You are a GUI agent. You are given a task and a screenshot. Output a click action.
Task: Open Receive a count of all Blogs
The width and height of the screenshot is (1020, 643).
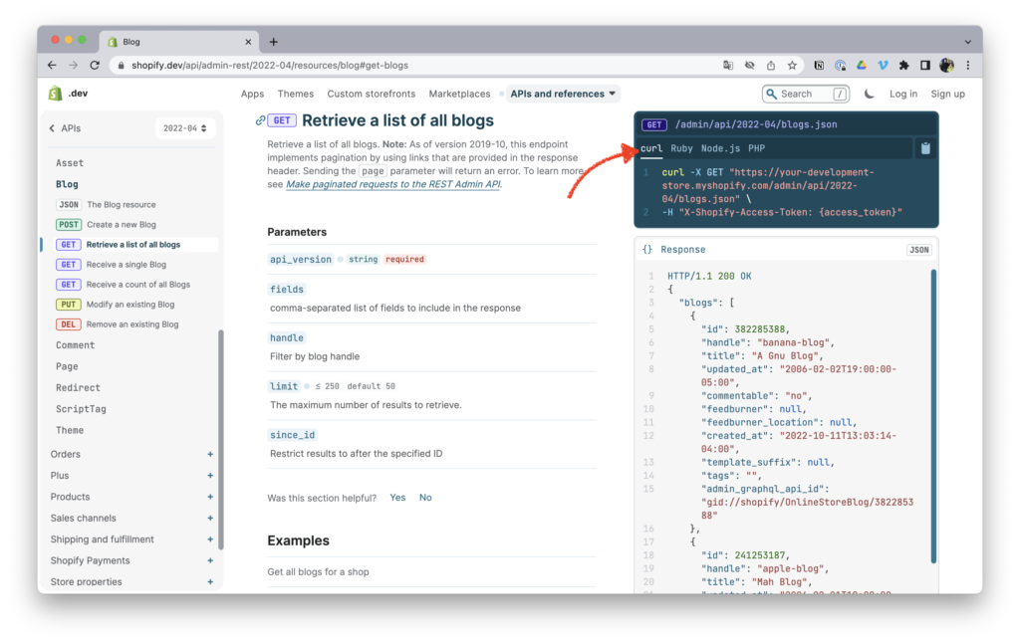[x=137, y=285]
